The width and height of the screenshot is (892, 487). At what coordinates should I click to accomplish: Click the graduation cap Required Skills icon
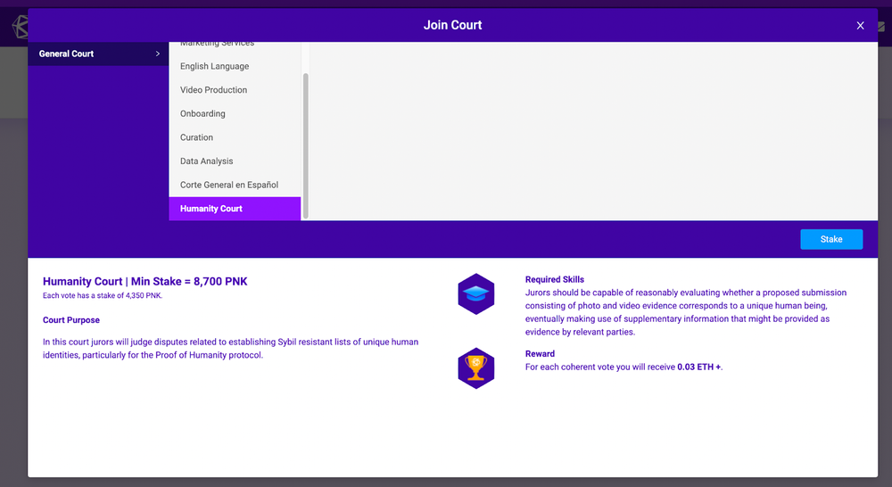pos(476,294)
